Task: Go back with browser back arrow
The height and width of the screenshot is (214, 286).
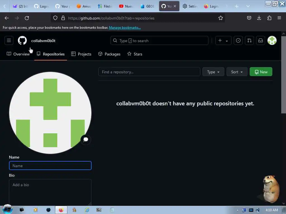Action: click(x=7, y=18)
